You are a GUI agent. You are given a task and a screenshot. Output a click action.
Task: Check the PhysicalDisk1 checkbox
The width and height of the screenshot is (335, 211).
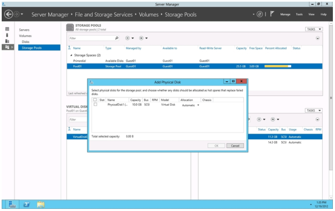pyautogui.click(x=95, y=104)
